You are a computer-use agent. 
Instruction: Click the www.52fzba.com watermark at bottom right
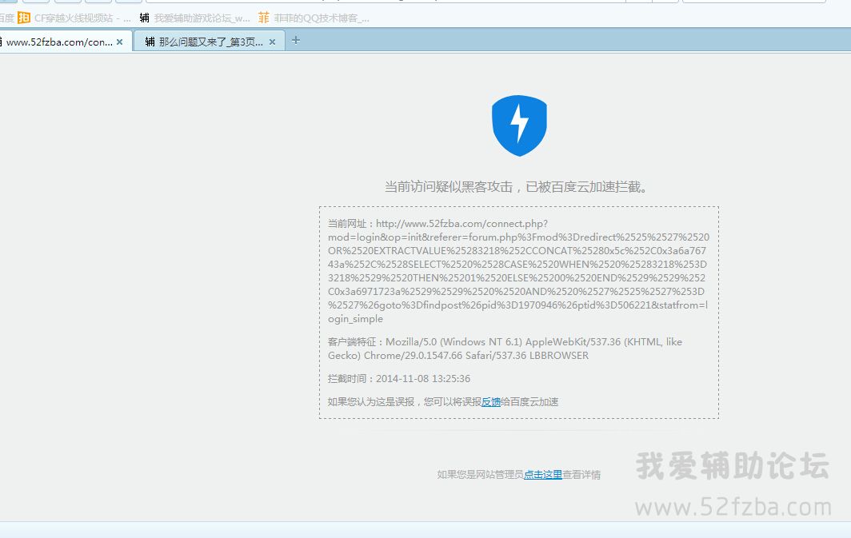coord(733,507)
